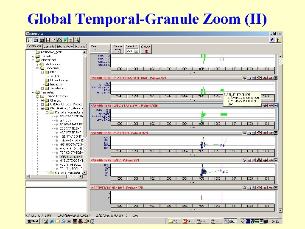Switch to the Patterns tab

click(x=80, y=46)
